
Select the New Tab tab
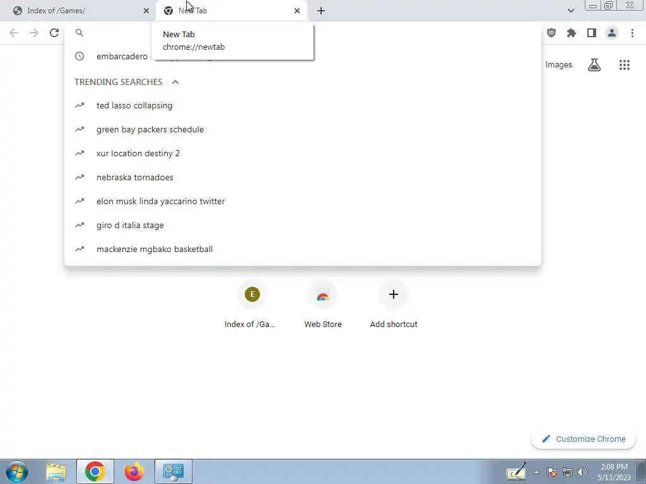pyautogui.click(x=231, y=11)
